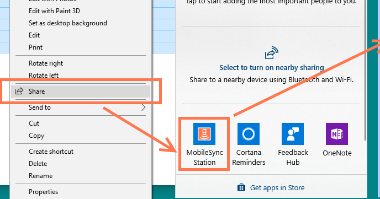Image resolution: width=380 pixels, height=199 pixels.
Task: Open Properties from the context menu
Action: (x=44, y=192)
